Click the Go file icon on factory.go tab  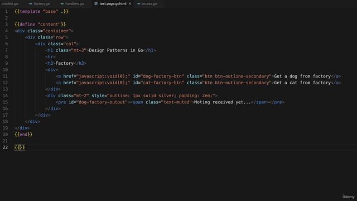31,4
